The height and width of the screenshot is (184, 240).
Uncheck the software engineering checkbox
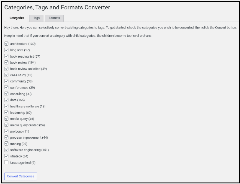pyautogui.click(x=6, y=150)
